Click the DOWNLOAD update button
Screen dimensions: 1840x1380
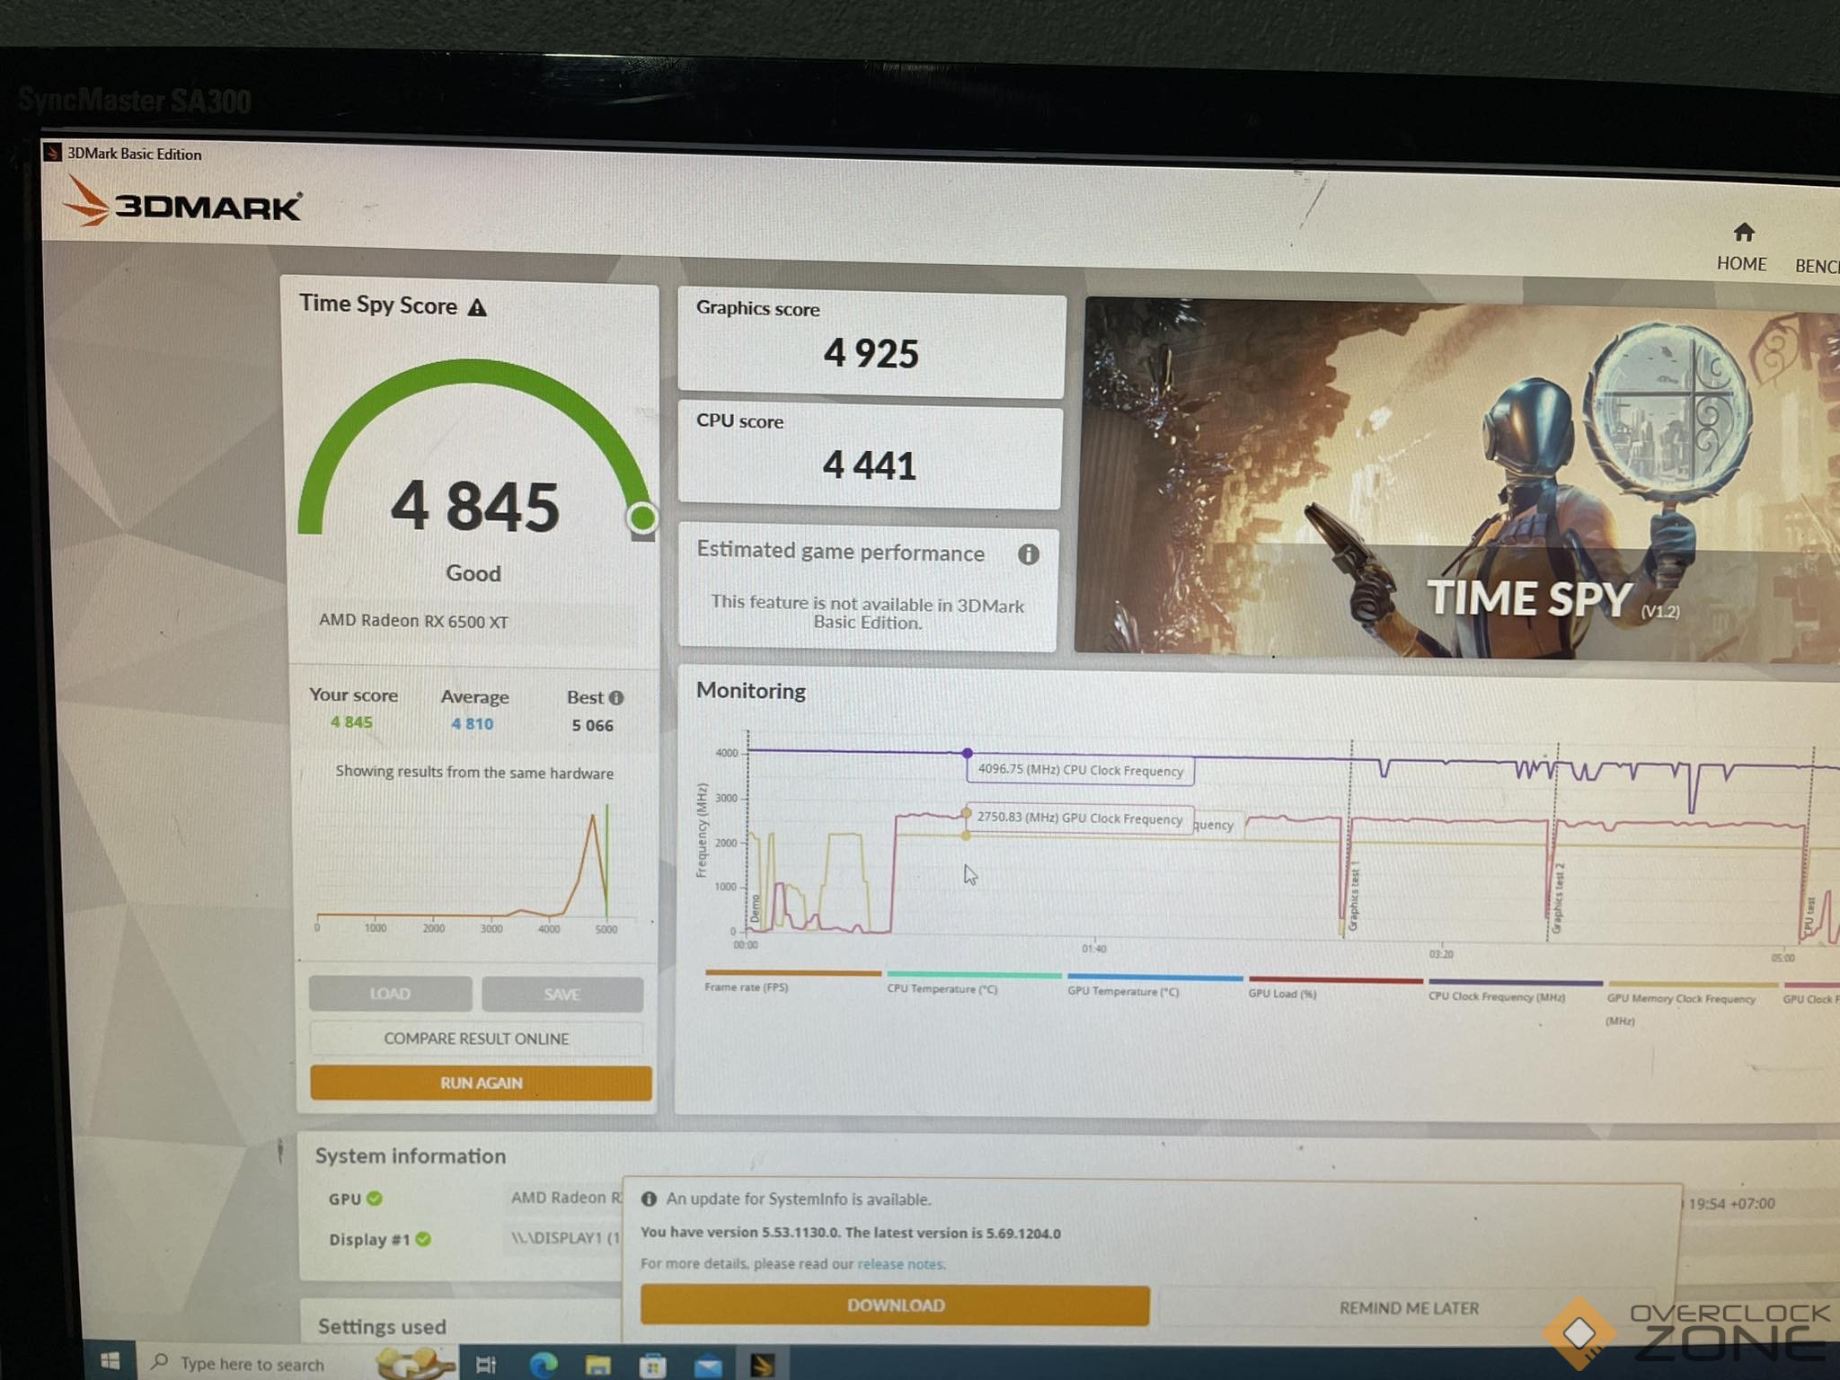click(895, 1305)
